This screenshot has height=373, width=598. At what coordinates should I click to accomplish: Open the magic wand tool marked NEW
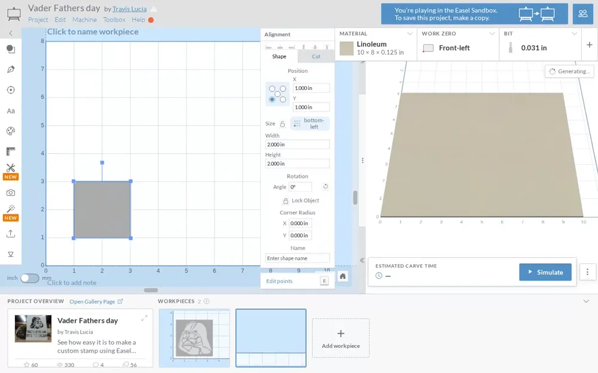click(11, 213)
